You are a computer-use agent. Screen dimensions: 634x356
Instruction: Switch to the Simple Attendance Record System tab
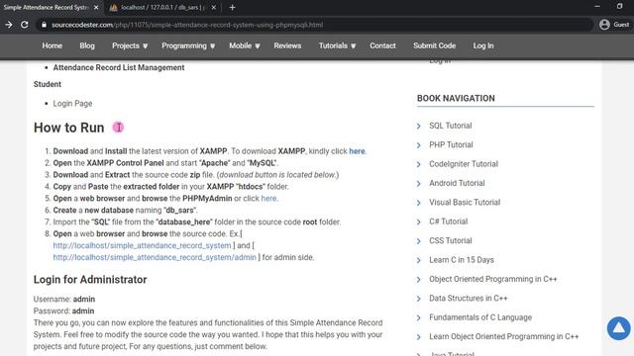tap(47, 7)
